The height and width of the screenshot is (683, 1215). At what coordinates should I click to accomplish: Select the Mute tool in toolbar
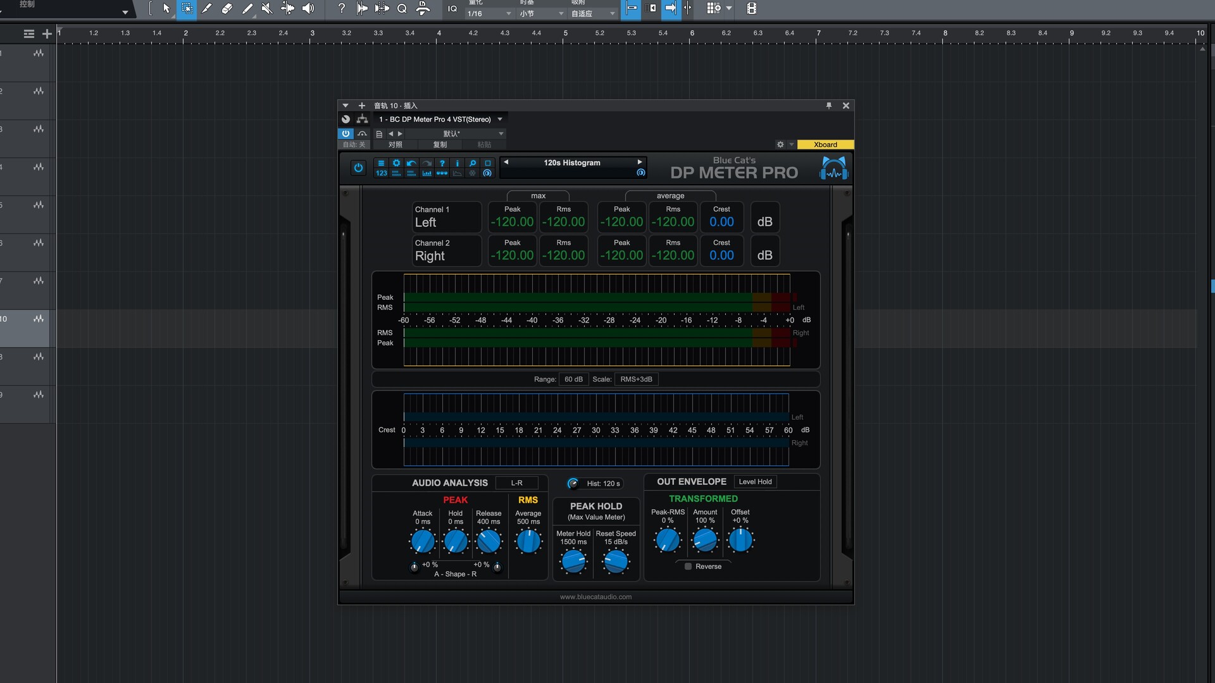click(267, 8)
